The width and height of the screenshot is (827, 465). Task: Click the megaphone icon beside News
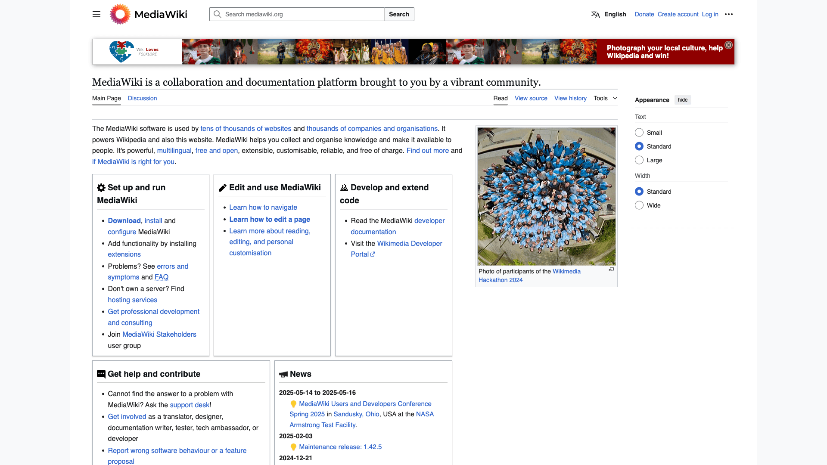(x=283, y=374)
